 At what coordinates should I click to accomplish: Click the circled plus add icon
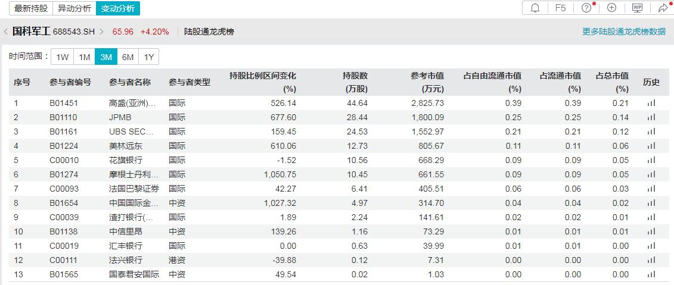[x=611, y=8]
